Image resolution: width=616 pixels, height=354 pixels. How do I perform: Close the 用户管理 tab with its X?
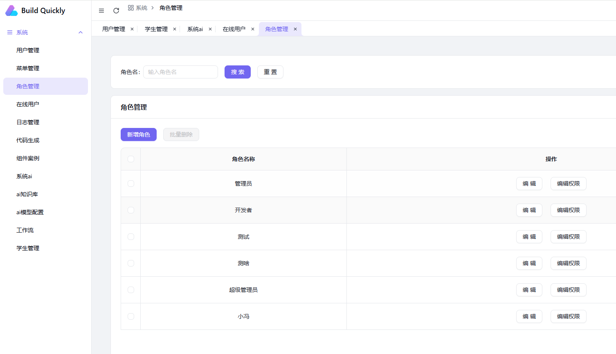coord(132,29)
